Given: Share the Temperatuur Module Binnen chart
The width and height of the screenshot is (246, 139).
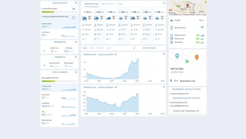Looking at the screenshot, I should 116,87.
